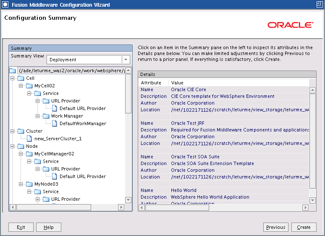Click the Cluster folder icon
Viewport: 325px width, 236px height.
[21, 131]
